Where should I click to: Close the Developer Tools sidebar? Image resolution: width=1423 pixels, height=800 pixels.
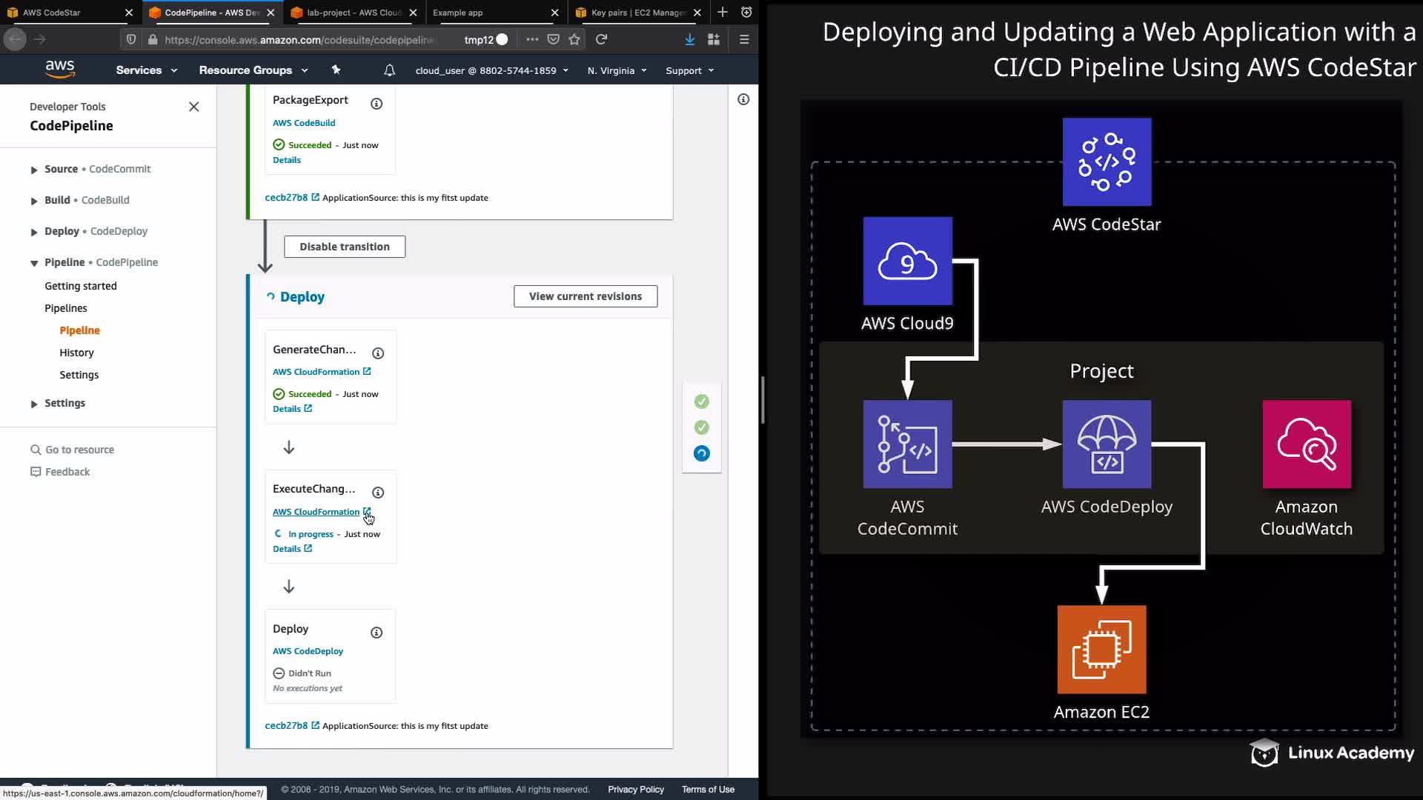pos(194,107)
